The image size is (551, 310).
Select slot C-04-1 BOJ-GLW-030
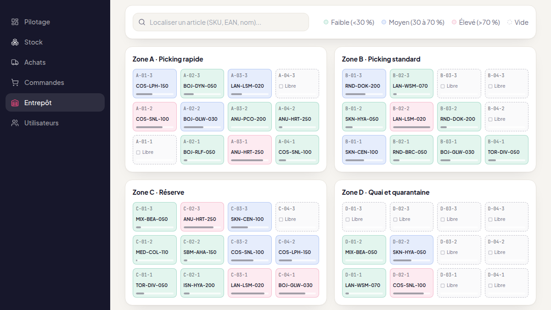pos(297,283)
